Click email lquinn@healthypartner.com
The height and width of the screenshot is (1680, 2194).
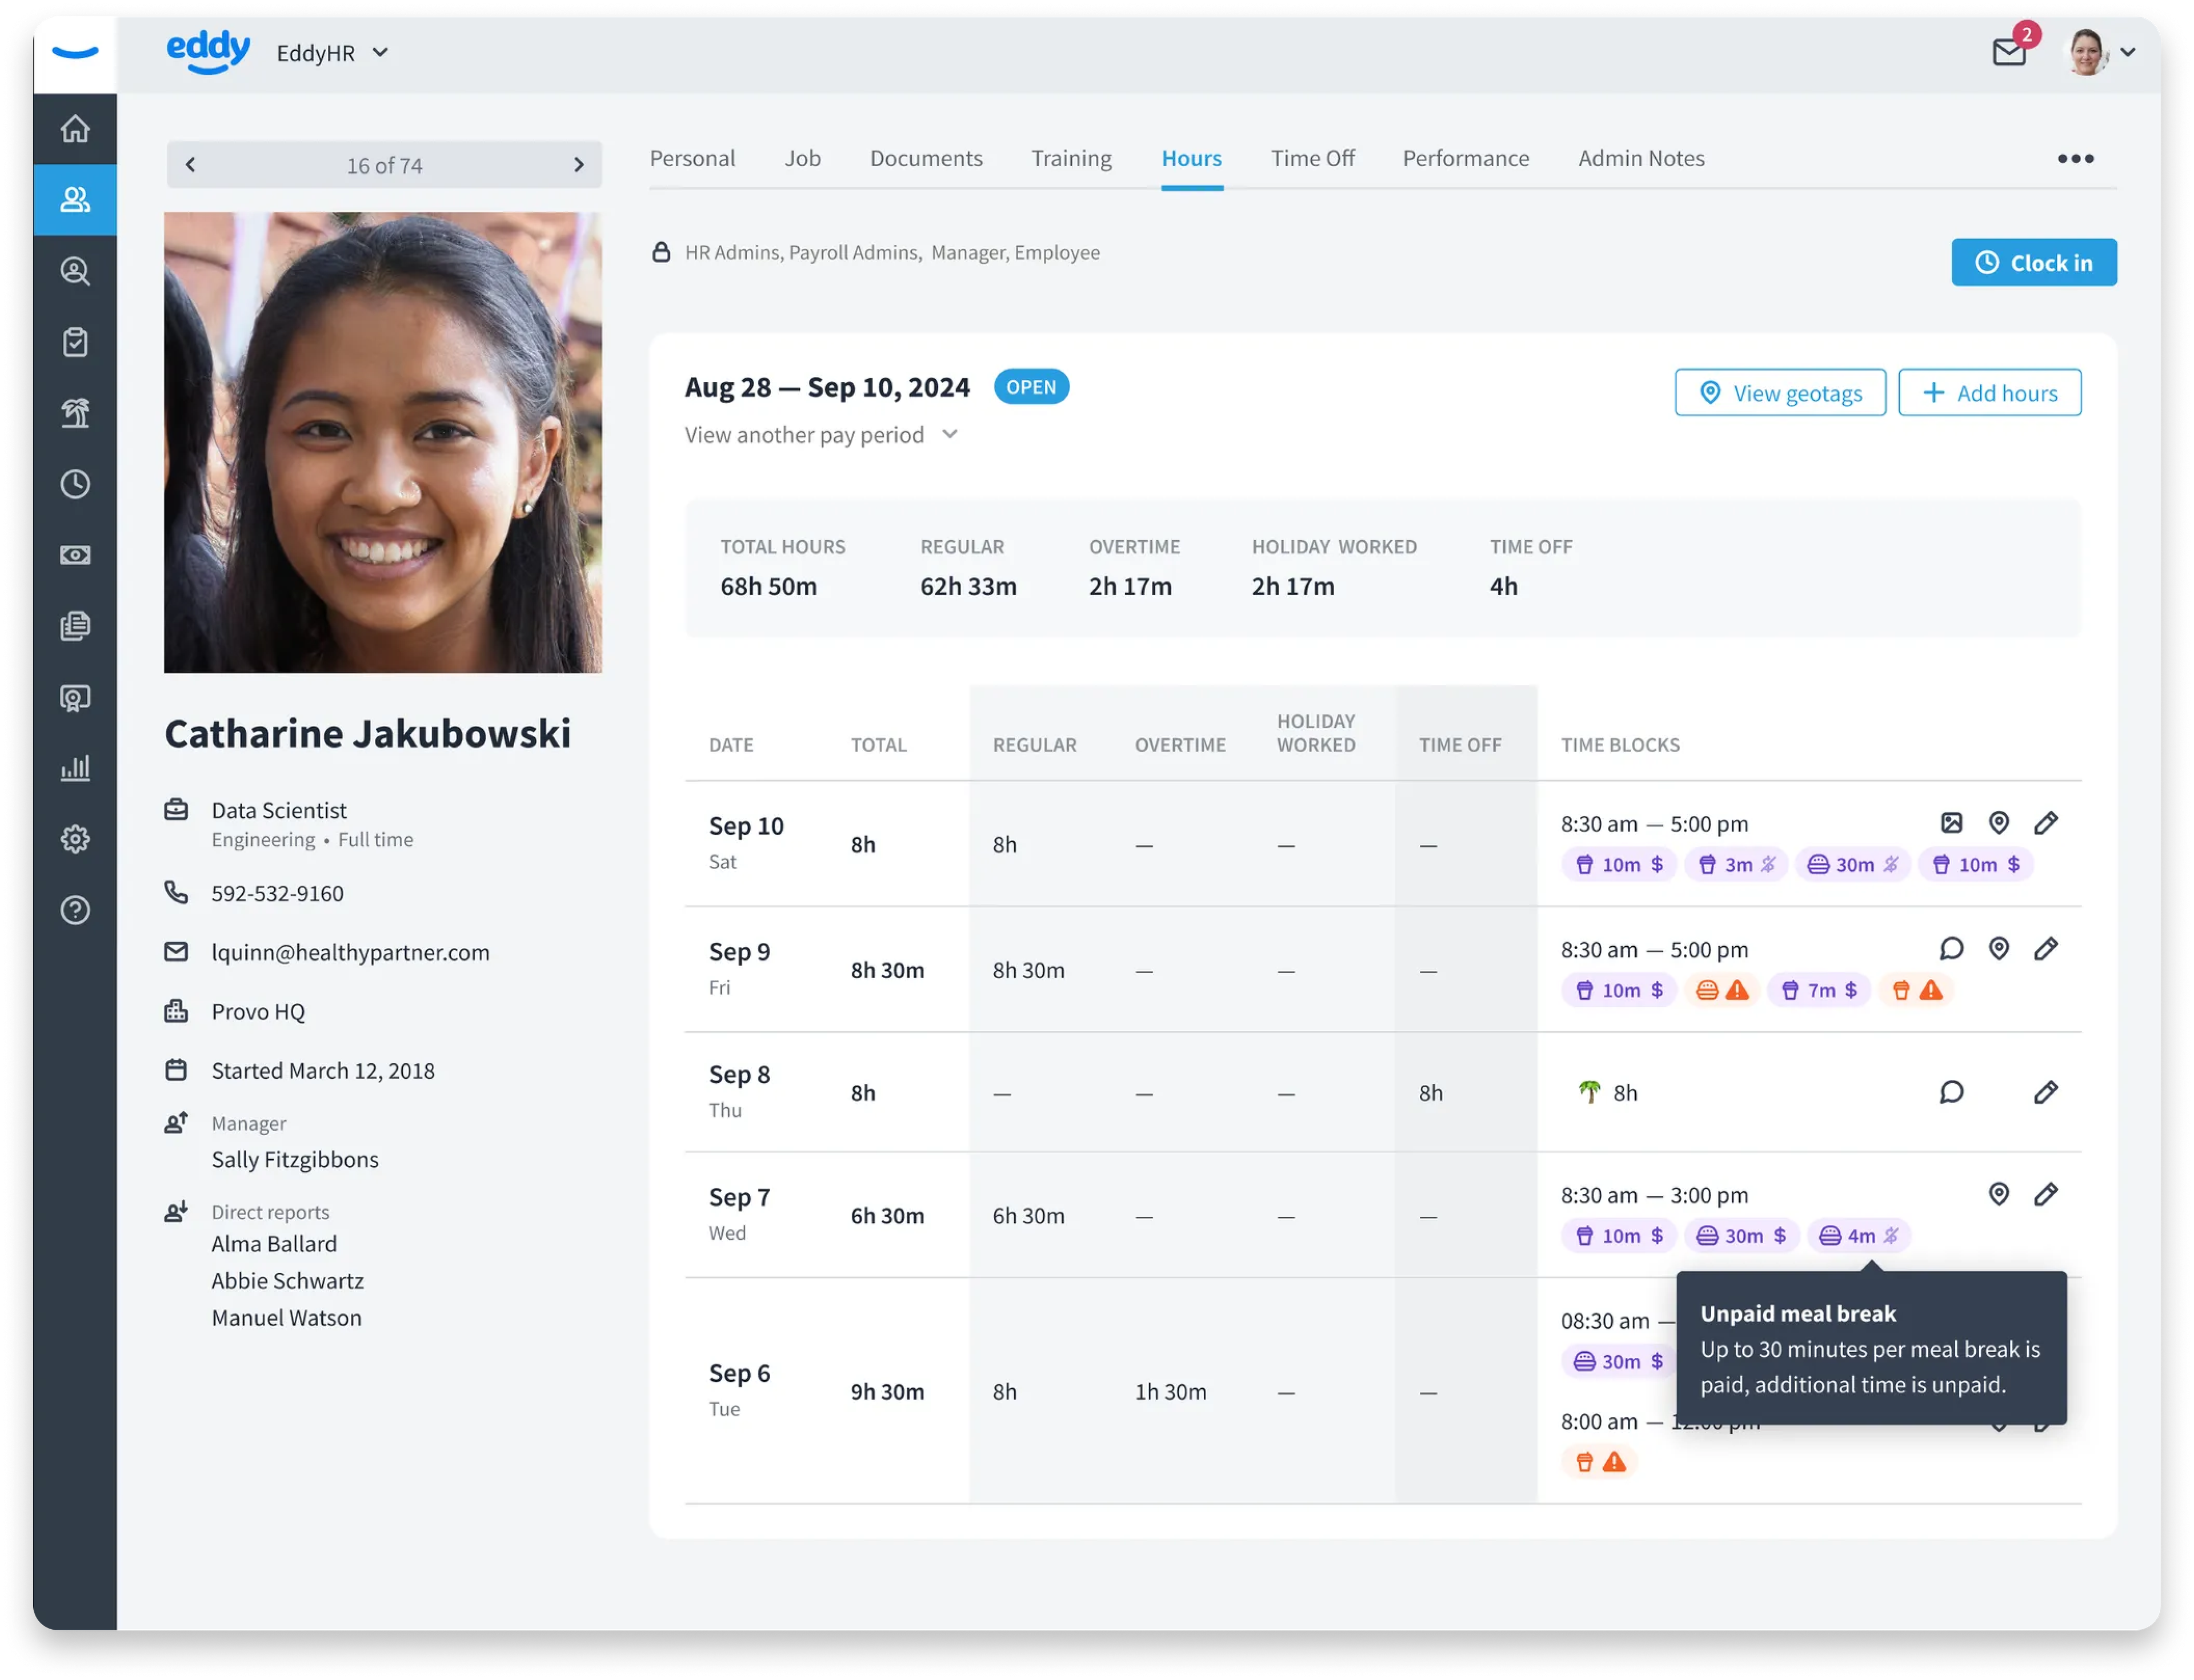tap(350, 952)
